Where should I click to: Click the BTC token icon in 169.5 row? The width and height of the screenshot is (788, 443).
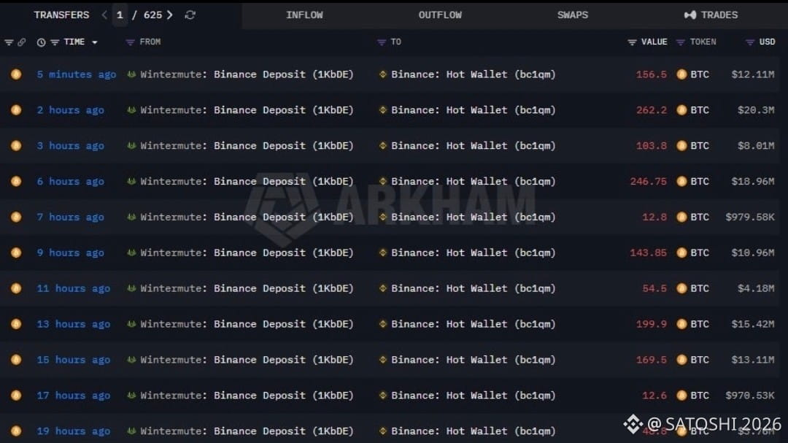click(x=681, y=360)
